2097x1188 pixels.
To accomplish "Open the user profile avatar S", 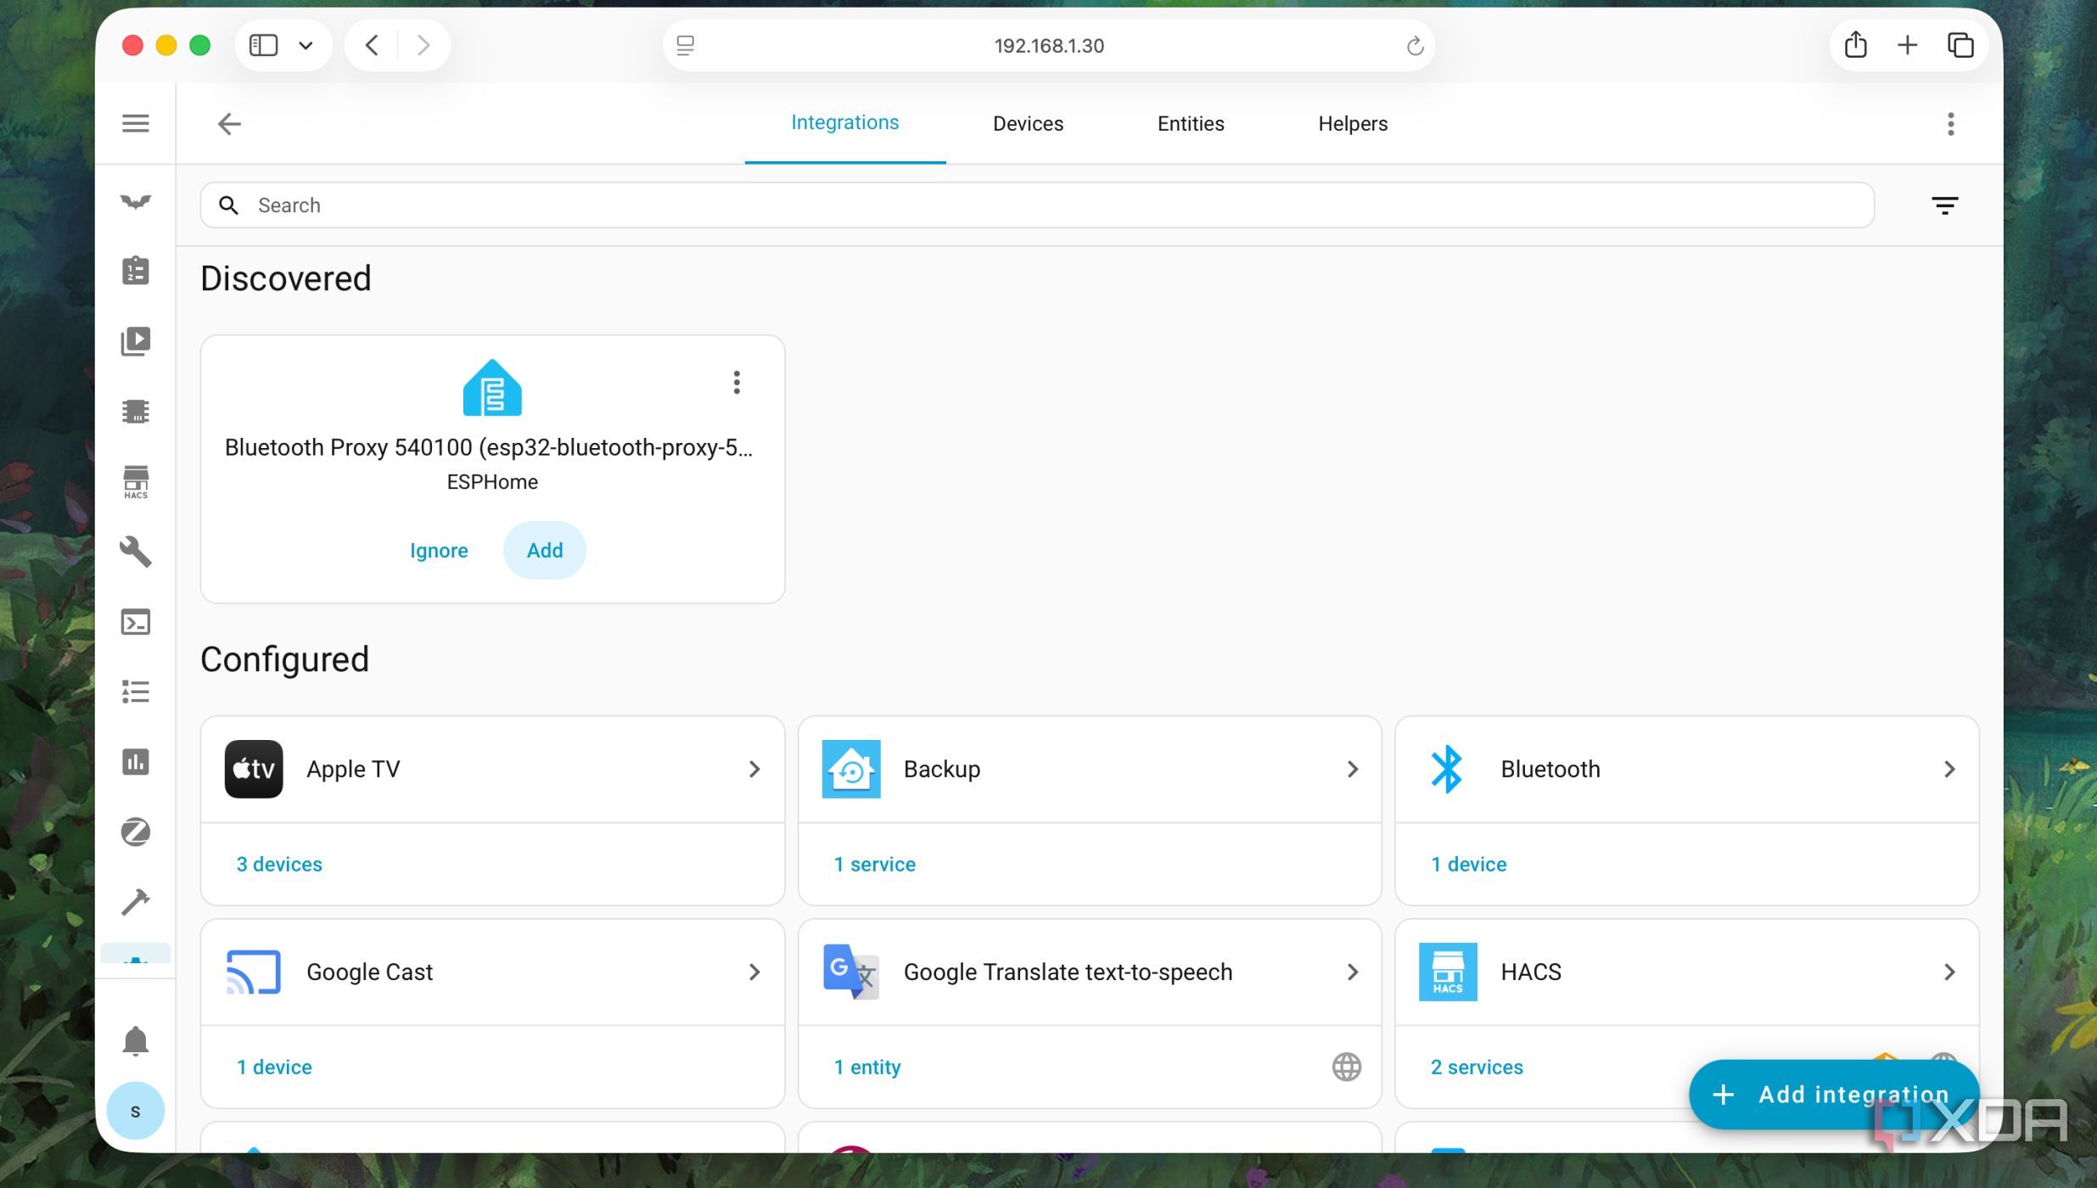I will 136,1111.
